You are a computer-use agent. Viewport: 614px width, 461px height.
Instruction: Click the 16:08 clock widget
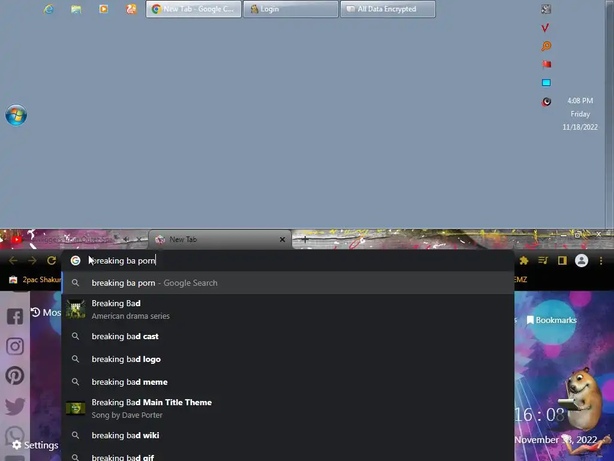[539, 415]
